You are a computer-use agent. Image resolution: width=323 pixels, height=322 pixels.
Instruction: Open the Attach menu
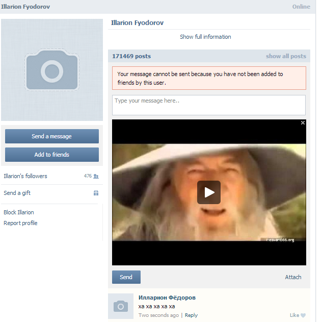(293, 277)
